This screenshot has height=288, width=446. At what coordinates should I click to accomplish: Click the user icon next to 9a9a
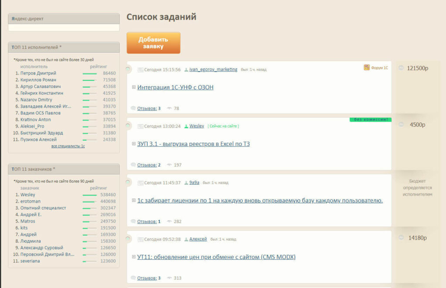pyautogui.click(x=186, y=183)
